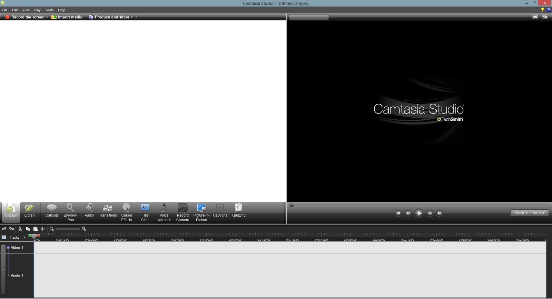Click the Paste icon in timeline toolbar
This screenshot has width=552, height=299.
35,229
